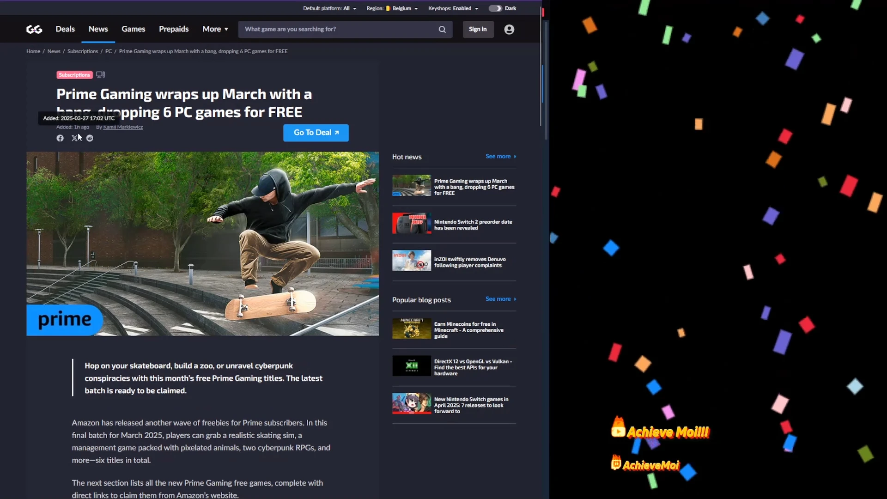Screen dimensions: 887x499
Task: Open the Region Belgium dropdown
Action: (392, 8)
